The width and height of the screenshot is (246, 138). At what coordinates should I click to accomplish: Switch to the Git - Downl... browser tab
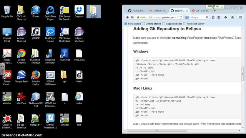point(200,11)
